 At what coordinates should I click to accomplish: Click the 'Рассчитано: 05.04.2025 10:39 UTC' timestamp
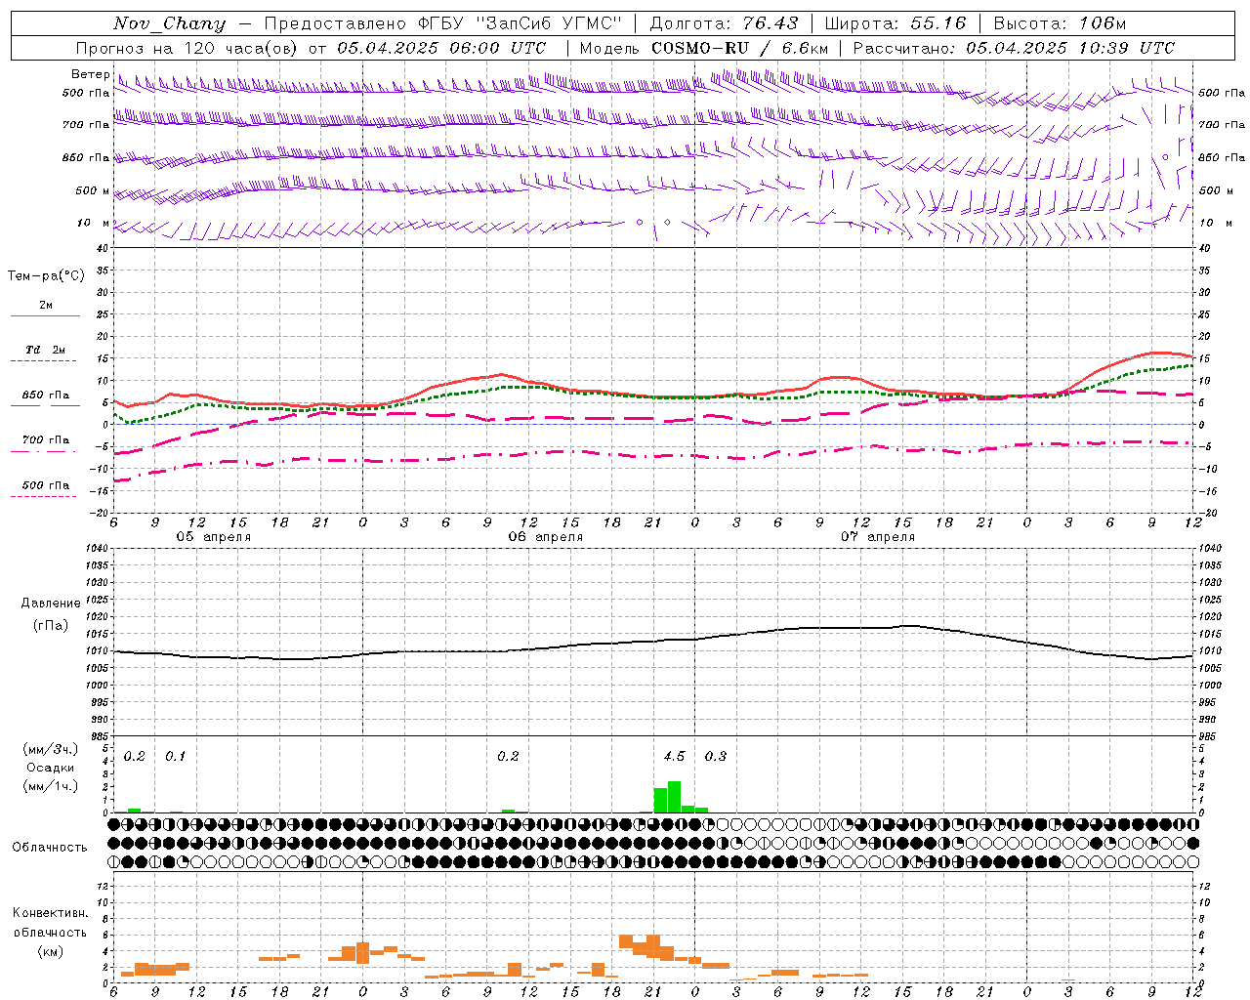(x=1014, y=48)
